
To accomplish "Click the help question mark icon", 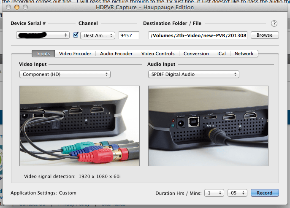I will coord(274,24).
